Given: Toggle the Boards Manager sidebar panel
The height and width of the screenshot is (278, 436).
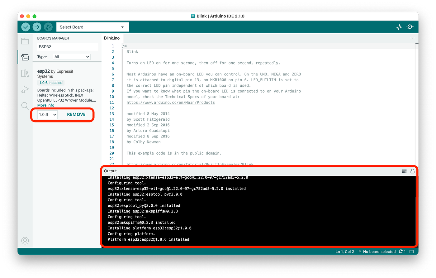Looking at the screenshot, I should pos(25,57).
